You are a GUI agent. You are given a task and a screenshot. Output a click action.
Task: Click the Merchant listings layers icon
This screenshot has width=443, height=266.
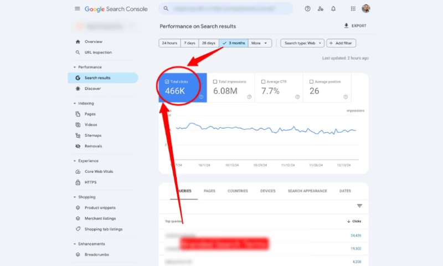point(78,218)
